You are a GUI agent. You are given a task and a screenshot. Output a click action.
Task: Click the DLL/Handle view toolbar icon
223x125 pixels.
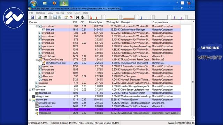(x=60, y=17)
